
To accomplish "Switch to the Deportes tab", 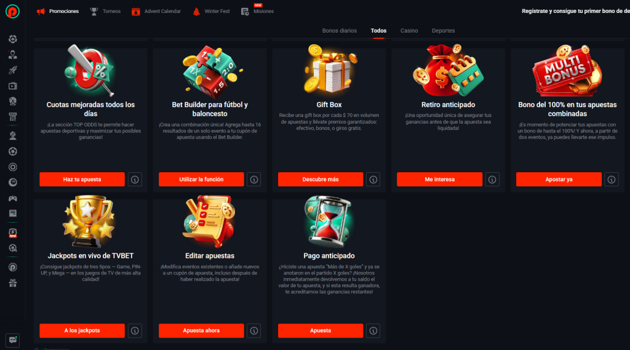I will point(443,31).
